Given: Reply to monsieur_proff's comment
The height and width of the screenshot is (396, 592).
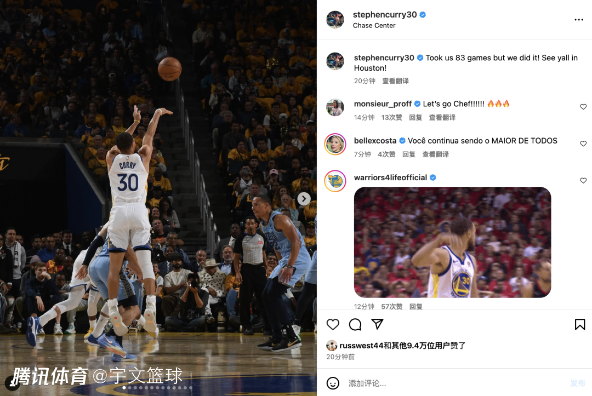Looking at the screenshot, I should pos(415,117).
